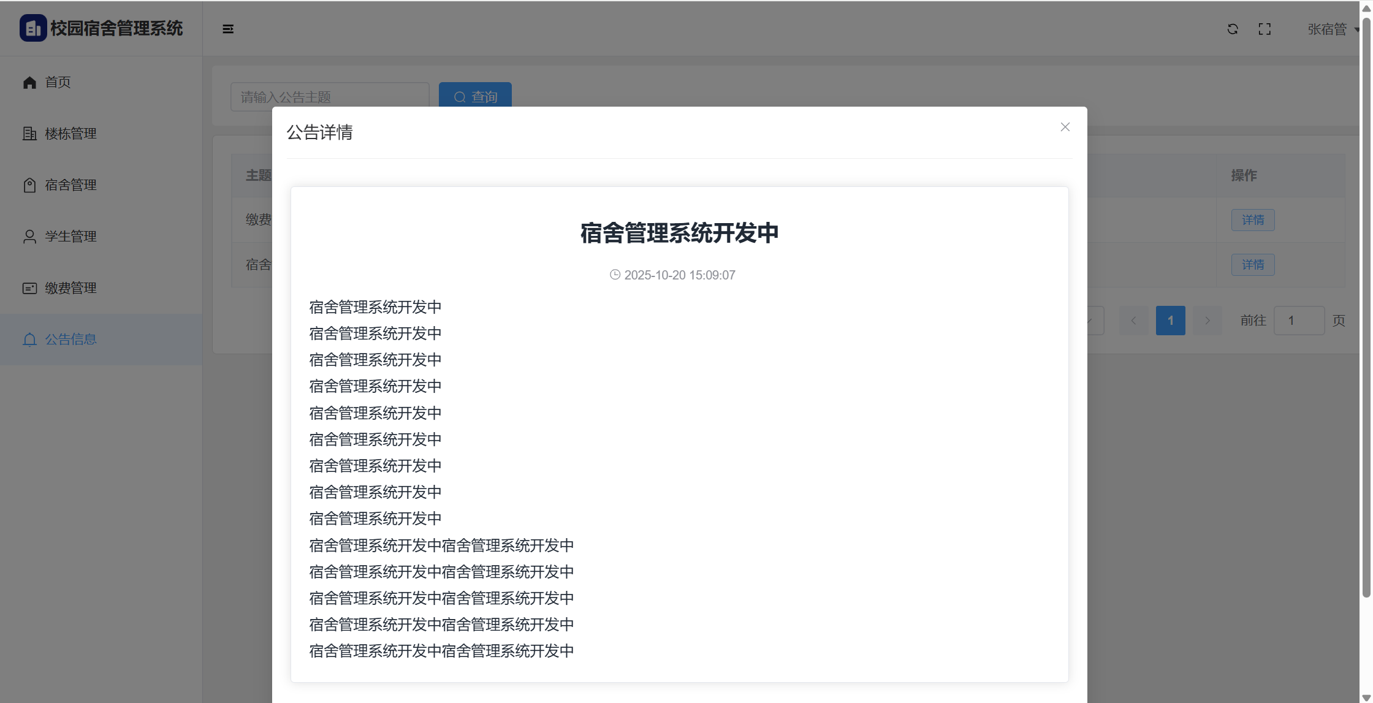1373x703 pixels.
Task: Close the 公告详情 dialog
Action: 1065,127
